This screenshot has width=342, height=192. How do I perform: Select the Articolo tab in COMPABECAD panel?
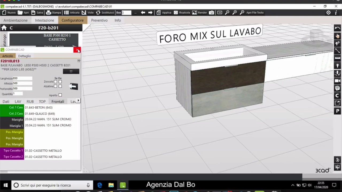point(7,56)
